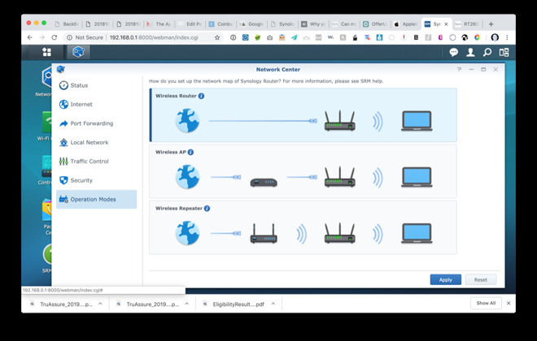Open the SRM main menu grid icon

[46, 52]
